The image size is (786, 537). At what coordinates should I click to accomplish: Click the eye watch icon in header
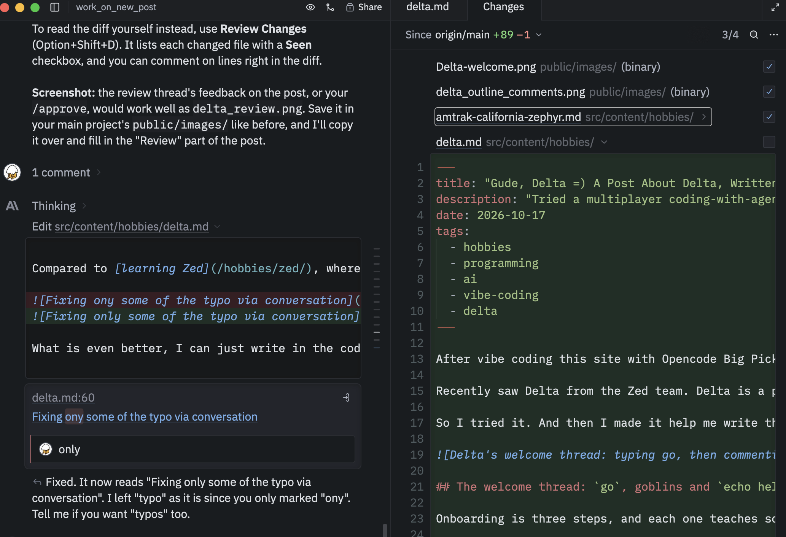coord(310,7)
